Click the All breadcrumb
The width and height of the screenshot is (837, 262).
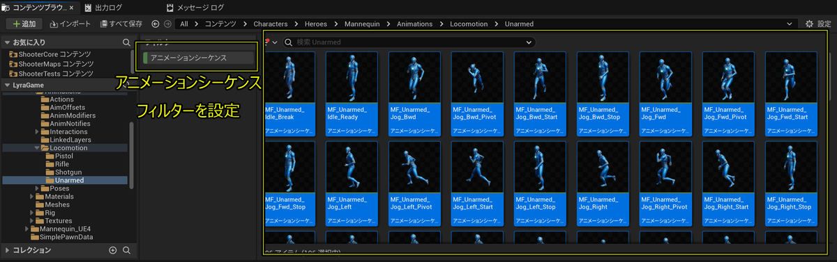tap(184, 24)
